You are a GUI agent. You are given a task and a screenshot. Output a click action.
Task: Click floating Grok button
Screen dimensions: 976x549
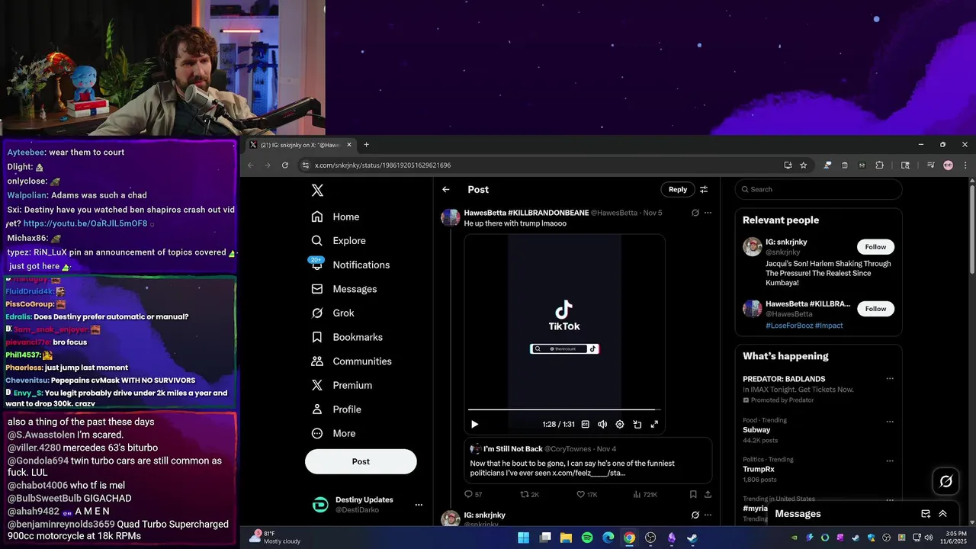tap(946, 481)
